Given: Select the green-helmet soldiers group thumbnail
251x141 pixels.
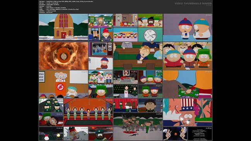Looking at the screenshot, I should [x=51, y=105].
